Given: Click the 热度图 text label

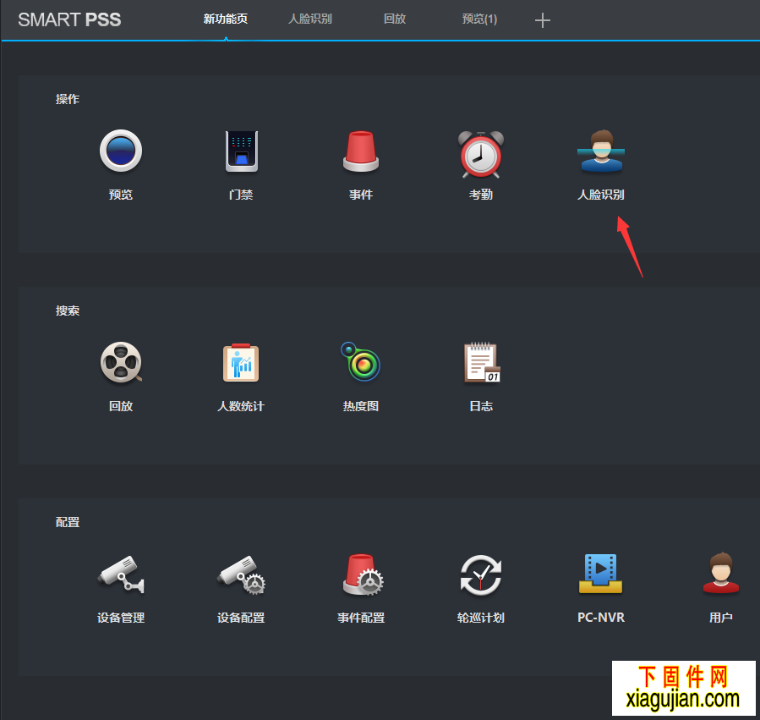Looking at the screenshot, I should click(x=361, y=406).
